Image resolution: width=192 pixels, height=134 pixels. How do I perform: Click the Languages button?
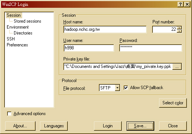point(54,126)
